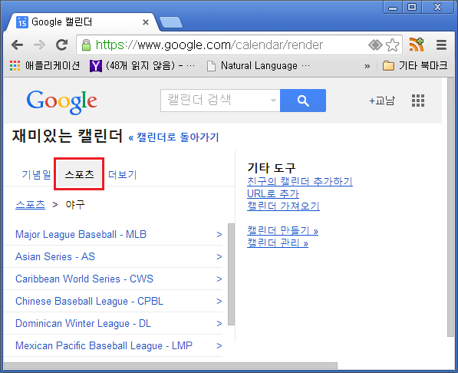Open the Yahoo mail bookmark
Viewport: 458px width, 373px height.
point(142,65)
